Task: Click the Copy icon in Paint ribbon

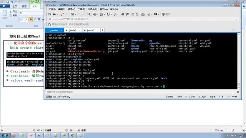Action: 11,15
